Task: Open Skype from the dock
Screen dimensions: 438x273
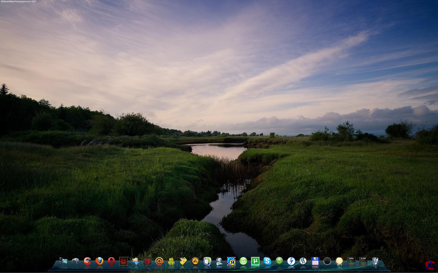Action: [x=267, y=261]
